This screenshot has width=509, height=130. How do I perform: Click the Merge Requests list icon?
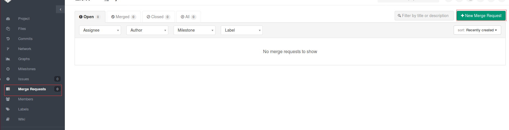coord(8,89)
